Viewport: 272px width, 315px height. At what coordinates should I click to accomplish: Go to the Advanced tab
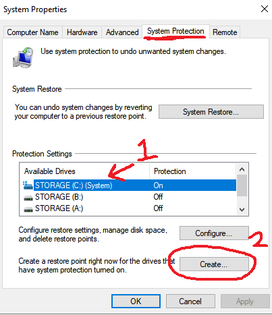122,32
